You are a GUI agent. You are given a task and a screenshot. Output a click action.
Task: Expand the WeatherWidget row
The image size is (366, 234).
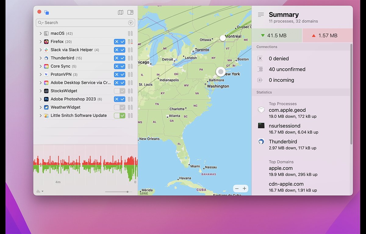click(41, 108)
